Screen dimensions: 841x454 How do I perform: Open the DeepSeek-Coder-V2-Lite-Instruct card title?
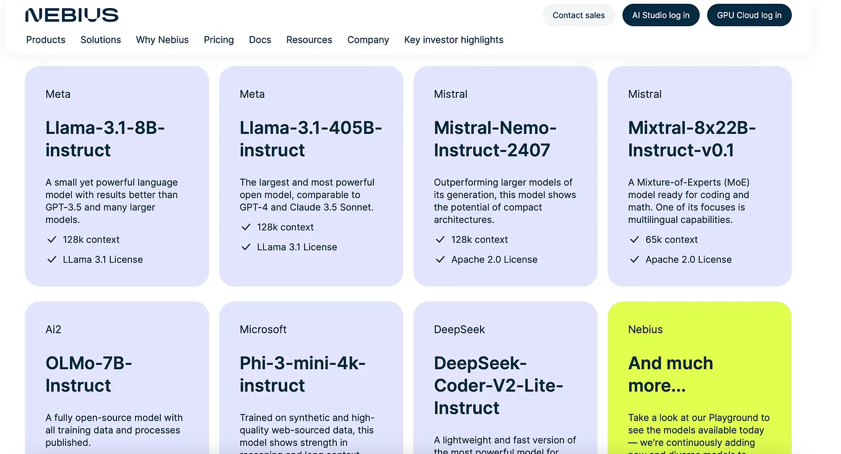499,385
